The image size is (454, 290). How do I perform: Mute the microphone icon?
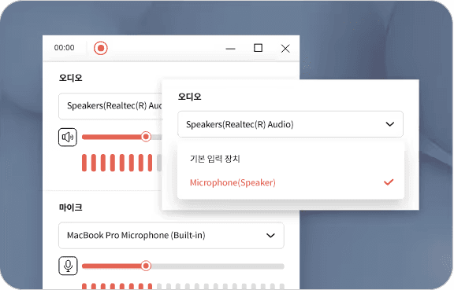point(68,266)
